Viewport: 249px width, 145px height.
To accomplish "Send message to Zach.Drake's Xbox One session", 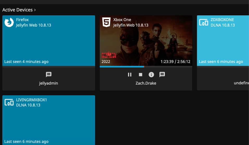I will (x=162, y=75).
